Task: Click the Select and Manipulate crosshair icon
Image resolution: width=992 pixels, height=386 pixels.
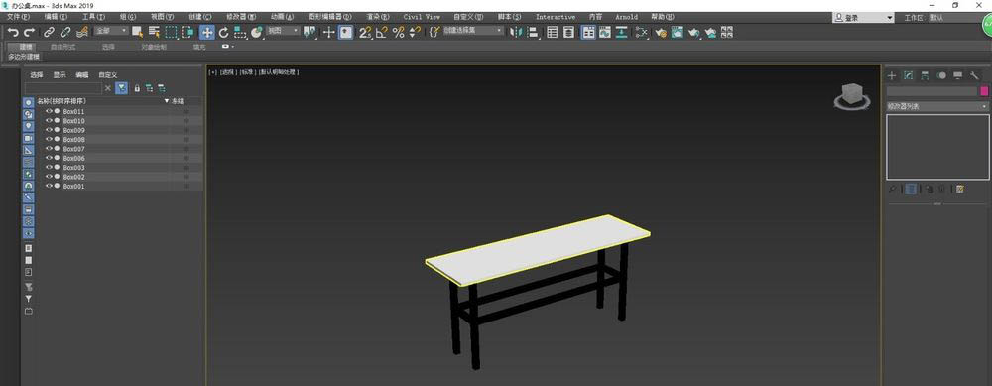Action: pyautogui.click(x=328, y=32)
